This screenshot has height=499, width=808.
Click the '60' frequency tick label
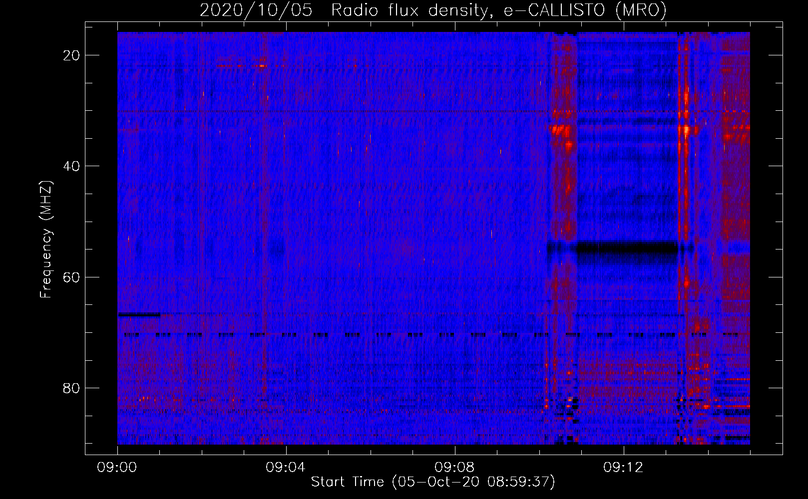[71, 277]
